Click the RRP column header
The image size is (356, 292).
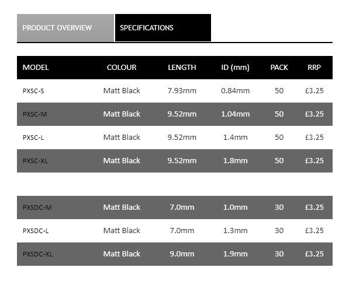click(314, 68)
